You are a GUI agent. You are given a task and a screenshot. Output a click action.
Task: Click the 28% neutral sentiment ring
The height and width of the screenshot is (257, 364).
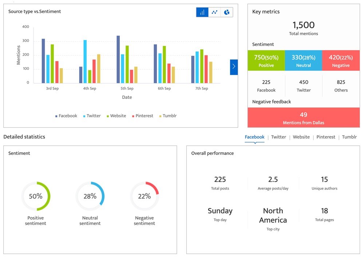(90, 196)
